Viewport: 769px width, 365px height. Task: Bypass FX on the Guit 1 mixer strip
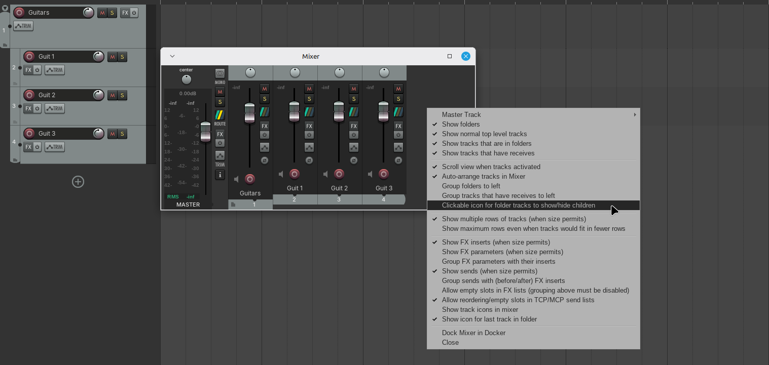tap(309, 135)
